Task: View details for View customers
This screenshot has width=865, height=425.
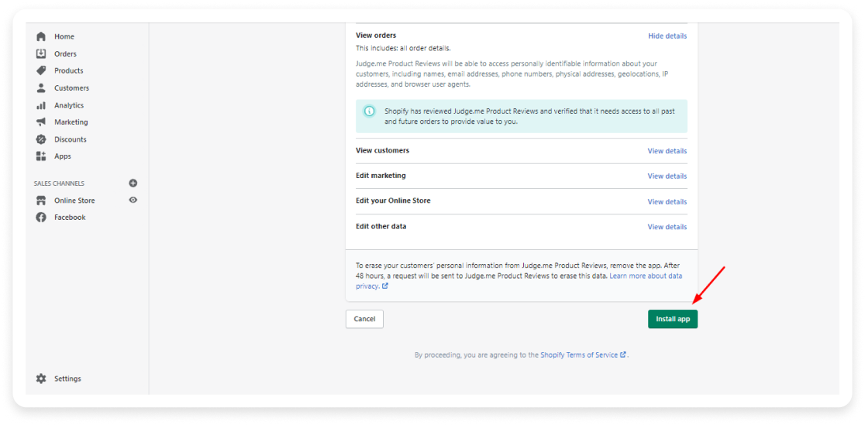Action: (x=667, y=151)
